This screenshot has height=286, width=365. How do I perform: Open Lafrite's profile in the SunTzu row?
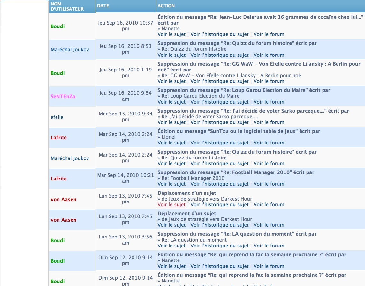pos(59,138)
